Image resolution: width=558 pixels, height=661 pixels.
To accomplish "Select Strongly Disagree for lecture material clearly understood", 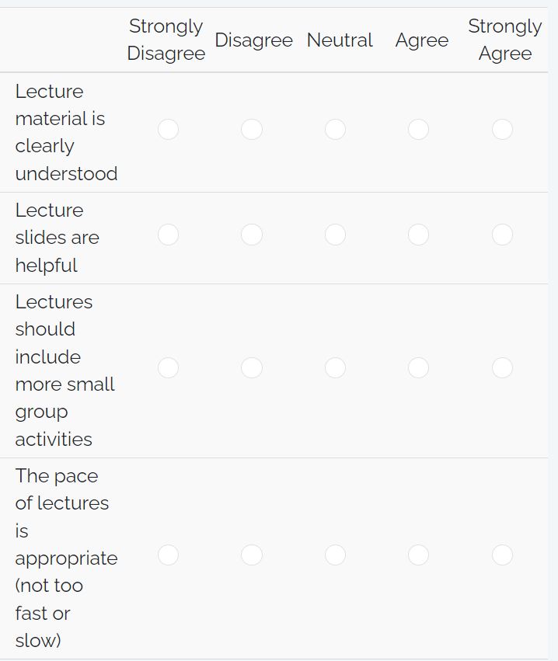I will coord(168,129).
